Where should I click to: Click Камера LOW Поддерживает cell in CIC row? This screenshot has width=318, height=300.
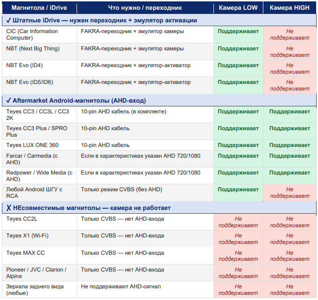238,35
